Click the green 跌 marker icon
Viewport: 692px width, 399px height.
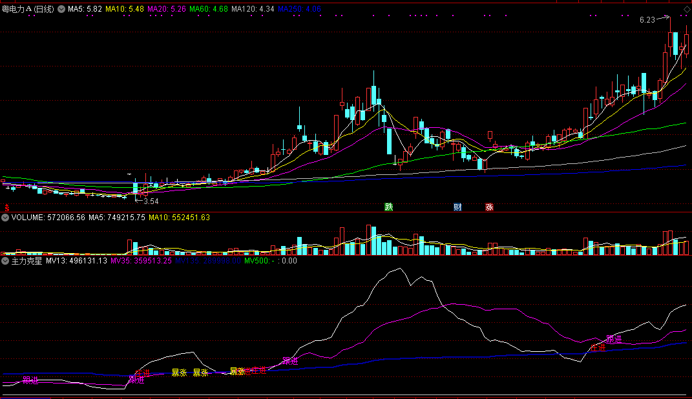(388, 207)
